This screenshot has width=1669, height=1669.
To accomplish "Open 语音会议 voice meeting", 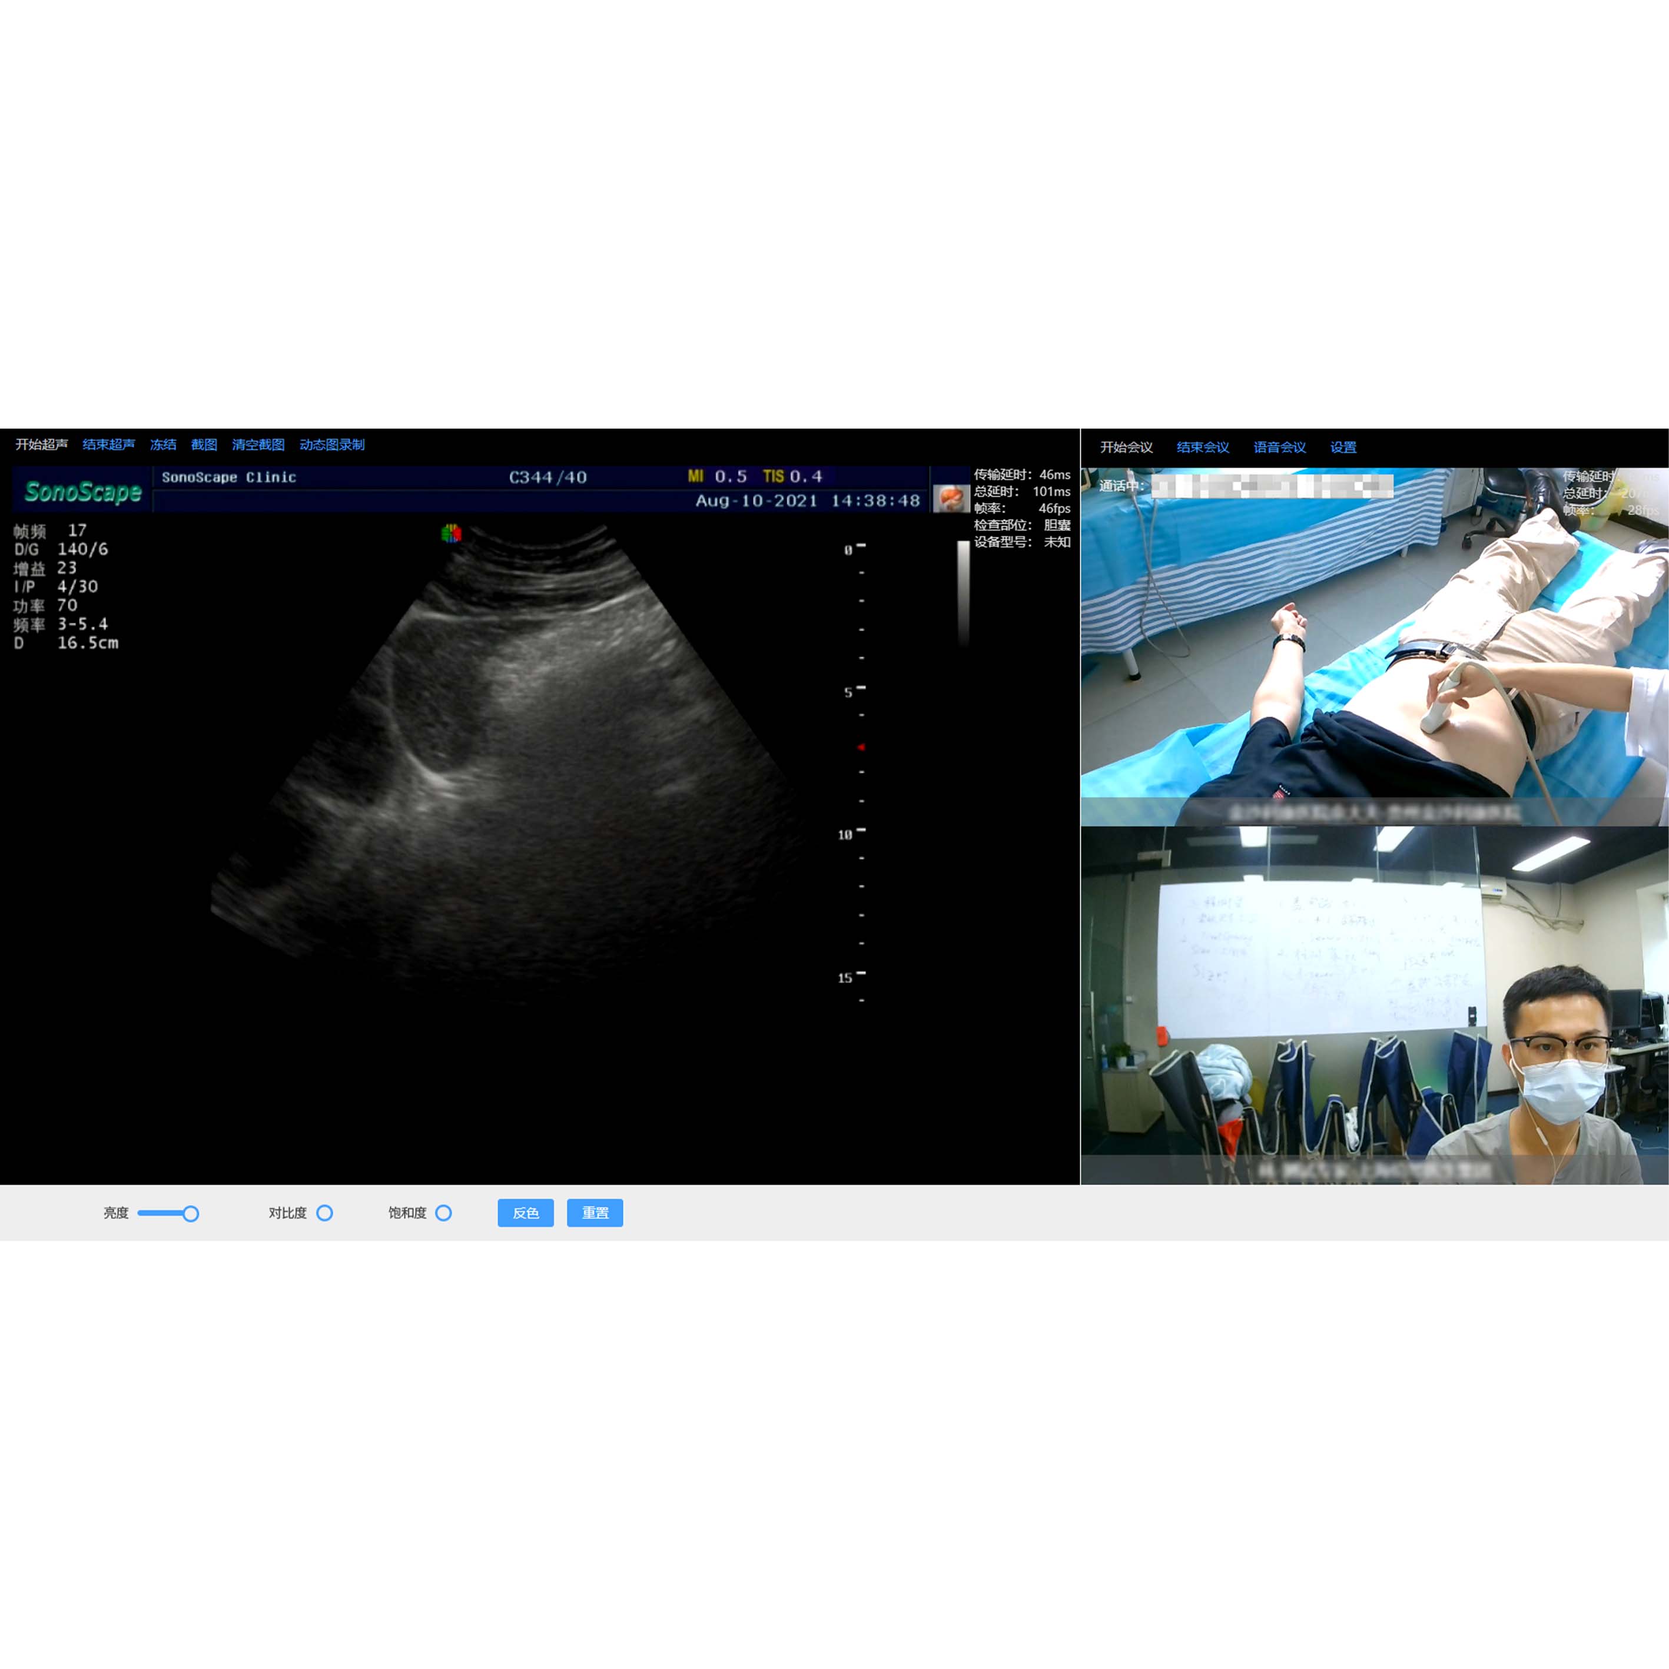I will point(1279,447).
